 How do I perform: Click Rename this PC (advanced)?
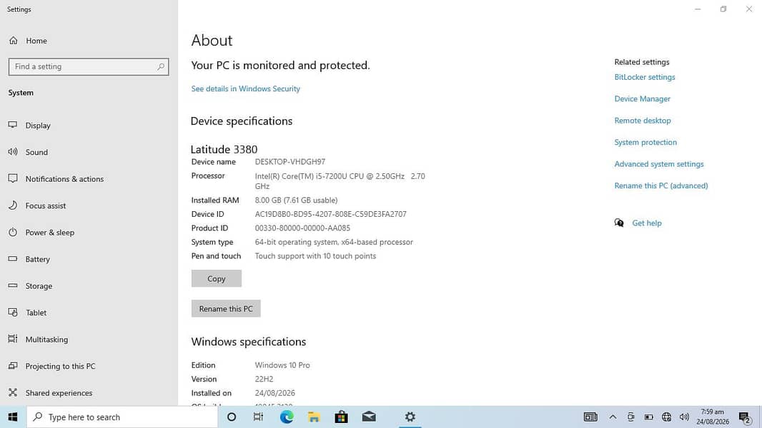click(x=661, y=185)
